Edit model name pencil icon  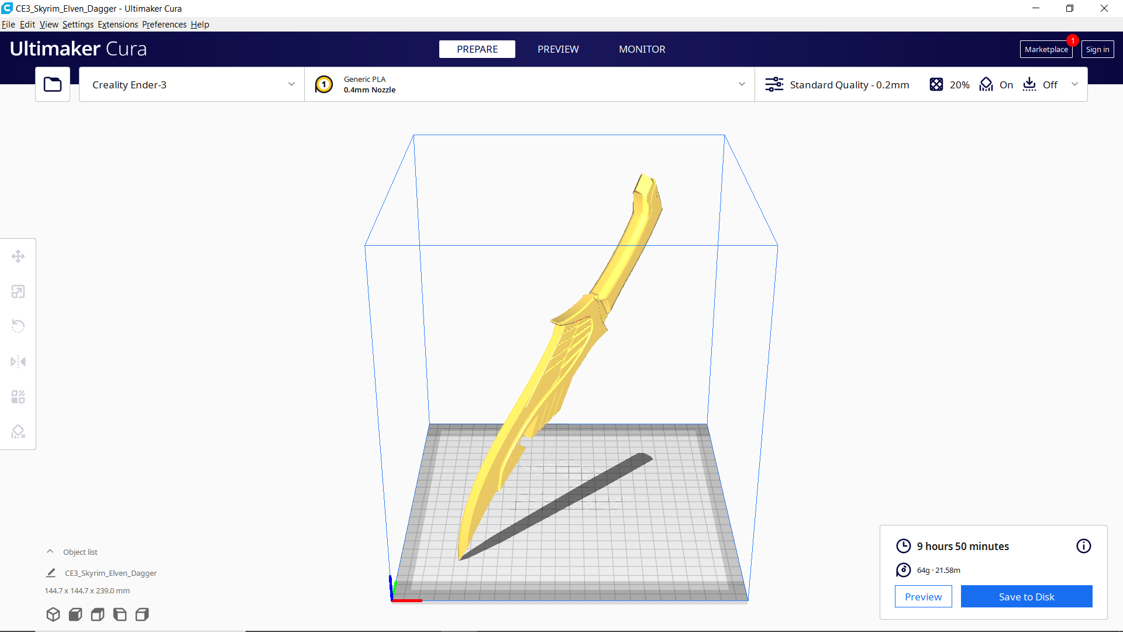[x=51, y=573]
